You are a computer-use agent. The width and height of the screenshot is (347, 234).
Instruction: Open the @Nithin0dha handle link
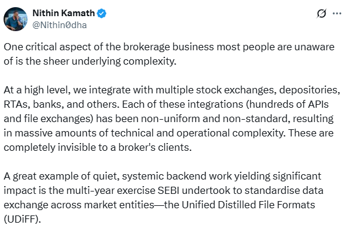(59, 25)
